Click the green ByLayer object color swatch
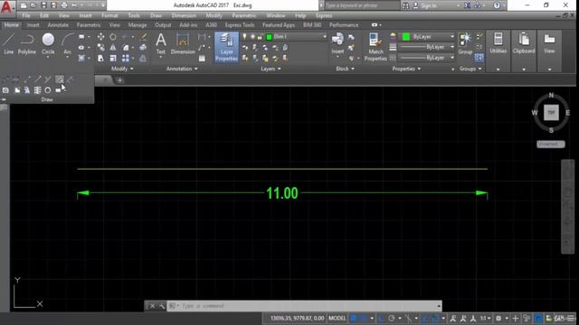The width and height of the screenshot is (579, 325). 406,36
